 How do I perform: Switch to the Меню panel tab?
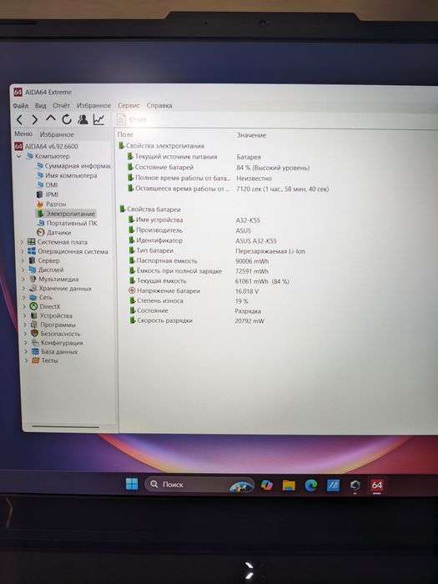pyautogui.click(x=23, y=133)
